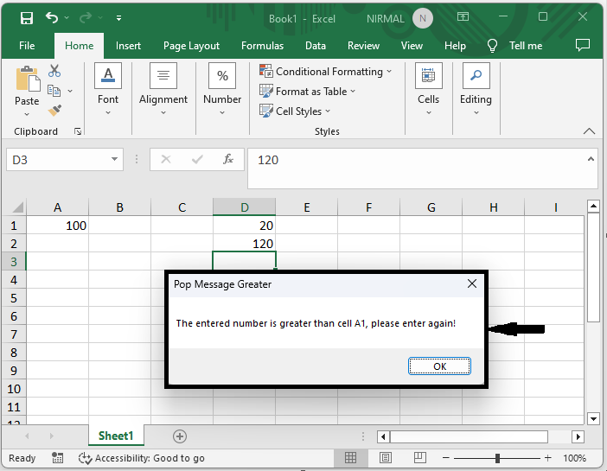Switch to Page Layout view
The image size is (607, 471).
click(385, 458)
